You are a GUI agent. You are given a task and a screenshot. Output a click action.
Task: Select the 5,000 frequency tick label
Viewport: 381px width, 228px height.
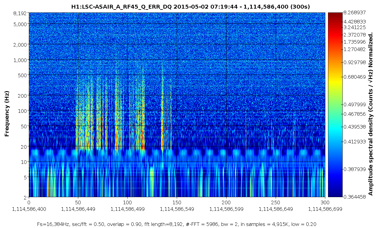21,24
